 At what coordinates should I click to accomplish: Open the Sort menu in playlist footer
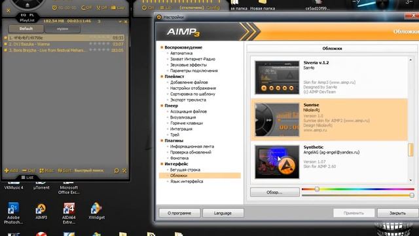coord(65,170)
